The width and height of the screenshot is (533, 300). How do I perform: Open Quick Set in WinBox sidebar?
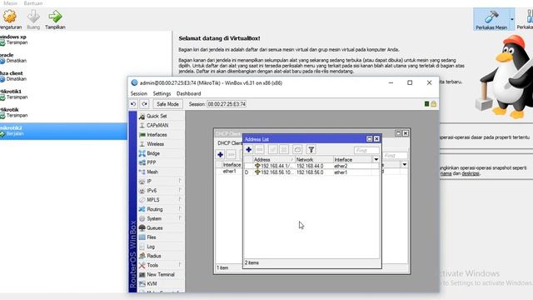pos(157,116)
